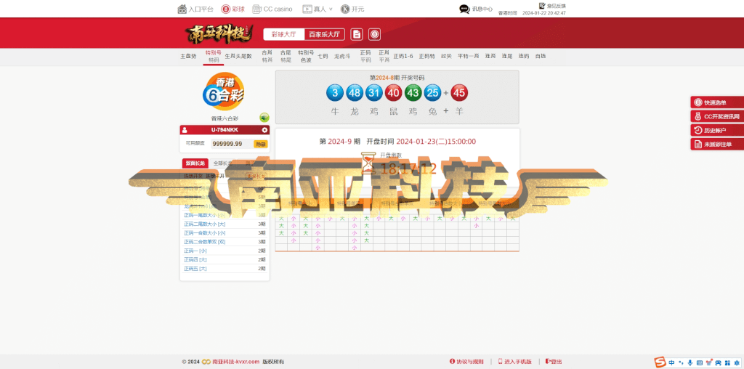Select the 自选 menu tab
The image size is (744, 369).
[x=541, y=56]
